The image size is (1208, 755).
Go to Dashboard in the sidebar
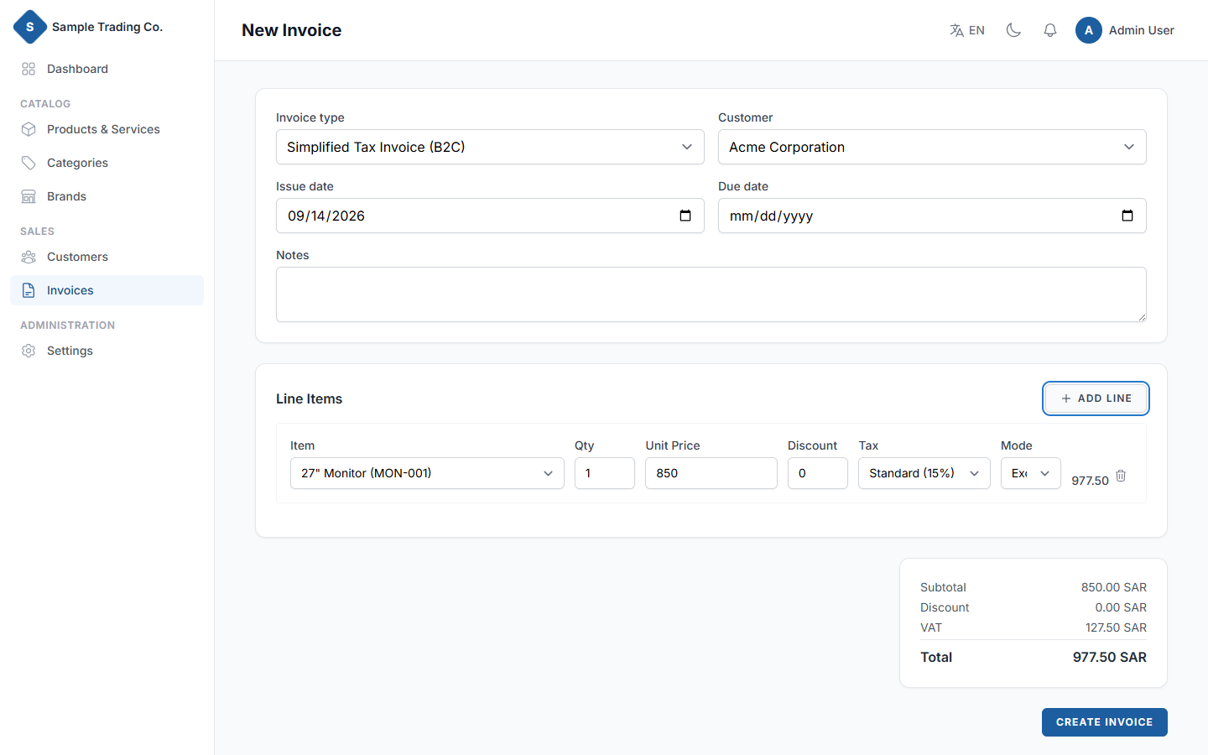pos(107,69)
